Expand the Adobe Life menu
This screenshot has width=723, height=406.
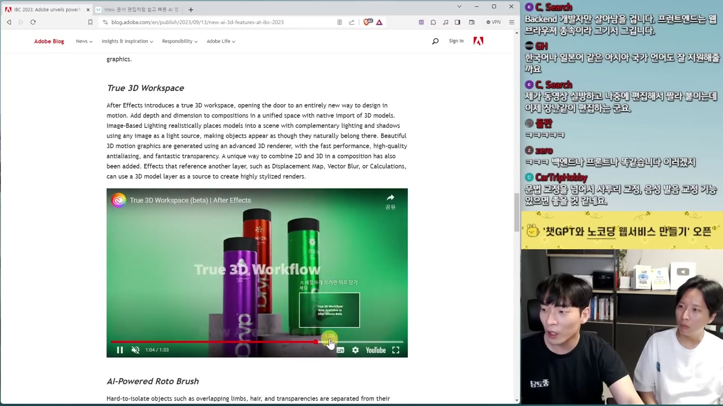tap(221, 41)
